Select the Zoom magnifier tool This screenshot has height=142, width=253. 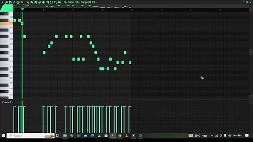pos(55,2)
